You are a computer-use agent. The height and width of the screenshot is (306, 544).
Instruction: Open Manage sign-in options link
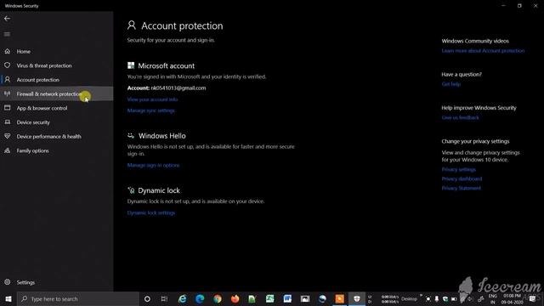pyautogui.click(x=153, y=165)
